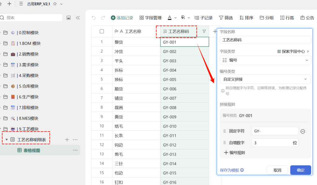This screenshot has width=317, height=185.
Task: Open the more options dots for 工艺名称明细表
Action: pos(75,139)
